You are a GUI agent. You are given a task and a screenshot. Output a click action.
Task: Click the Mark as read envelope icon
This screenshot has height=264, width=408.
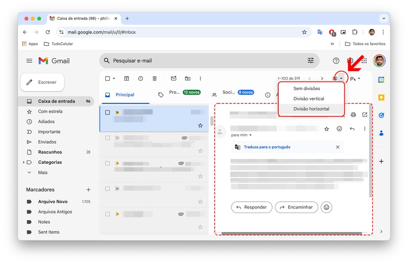click(173, 79)
